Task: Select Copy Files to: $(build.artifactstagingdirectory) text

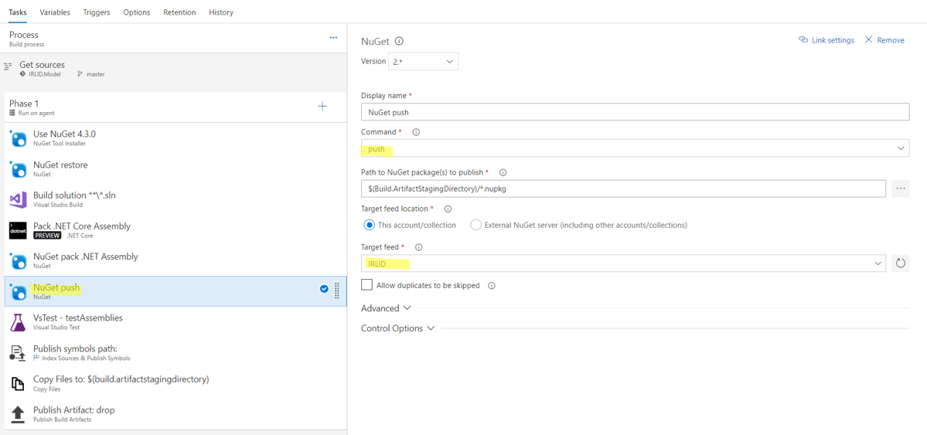Action: (121, 379)
